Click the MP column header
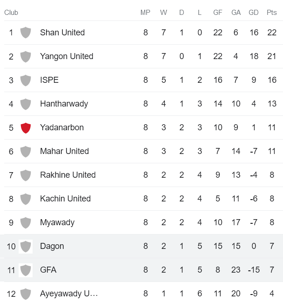This screenshot has width=283, height=308. click(145, 13)
